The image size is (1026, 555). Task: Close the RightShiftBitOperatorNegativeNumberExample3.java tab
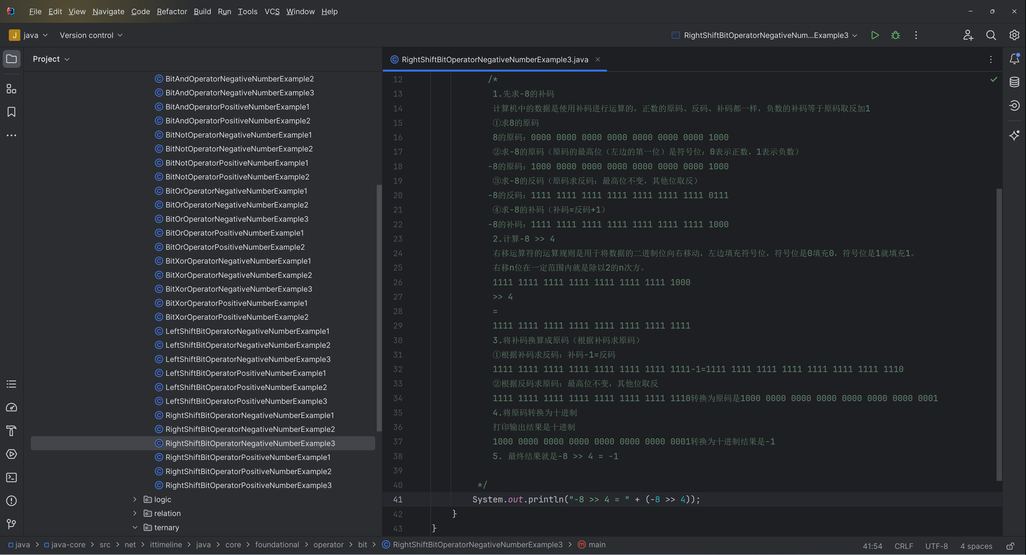[x=597, y=59]
